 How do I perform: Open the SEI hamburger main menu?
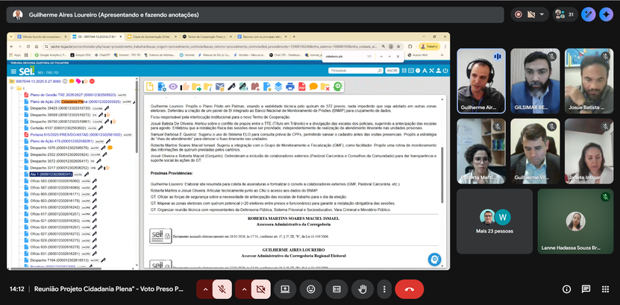pos(13,72)
